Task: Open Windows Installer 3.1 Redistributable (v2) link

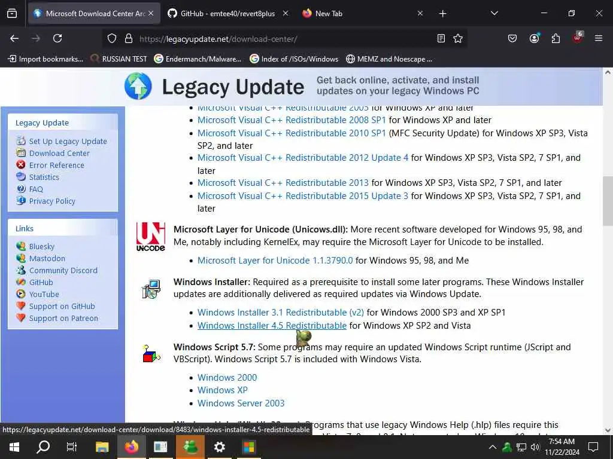Action: [280, 312]
